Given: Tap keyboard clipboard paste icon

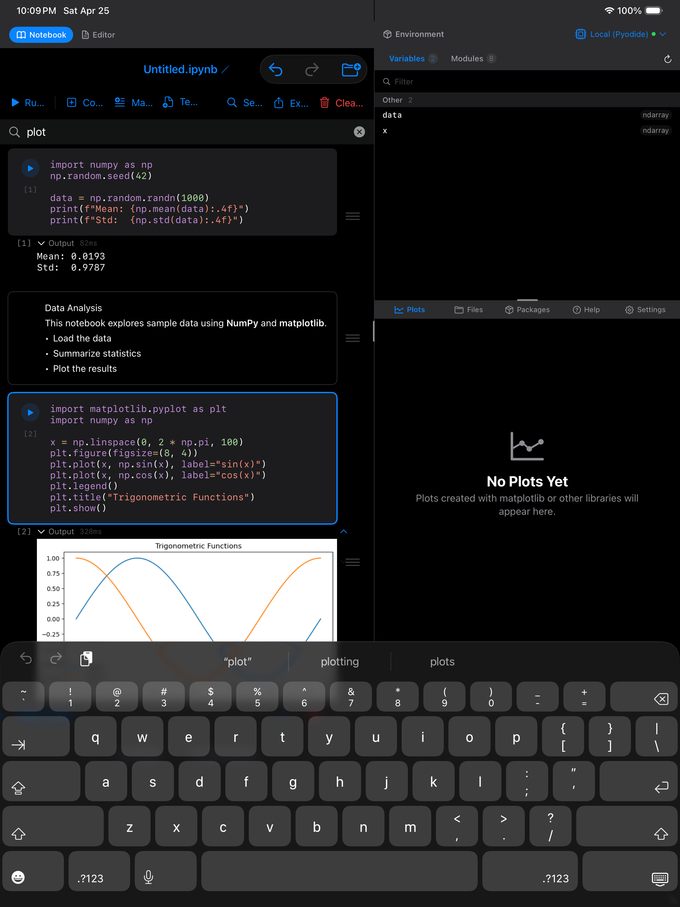Looking at the screenshot, I should tap(86, 658).
